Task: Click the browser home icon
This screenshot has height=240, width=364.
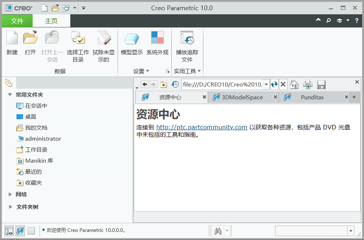Action: point(294,85)
